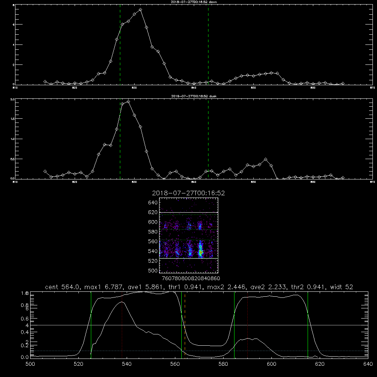Click the dusk plot y-axis label 0.5
Screen dimensions: 377x377
[13, 159]
